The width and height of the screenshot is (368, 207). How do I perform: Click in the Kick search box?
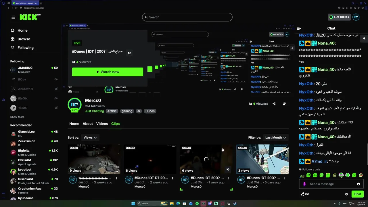[x=187, y=17]
